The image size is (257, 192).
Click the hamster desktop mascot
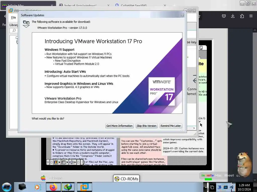pyautogui.click(x=244, y=164)
